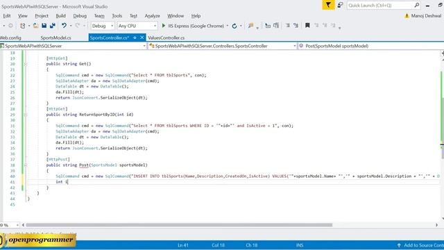Screen dimensions: 444x250
Task: Click the Add to Source Control button
Action: pos(420,245)
